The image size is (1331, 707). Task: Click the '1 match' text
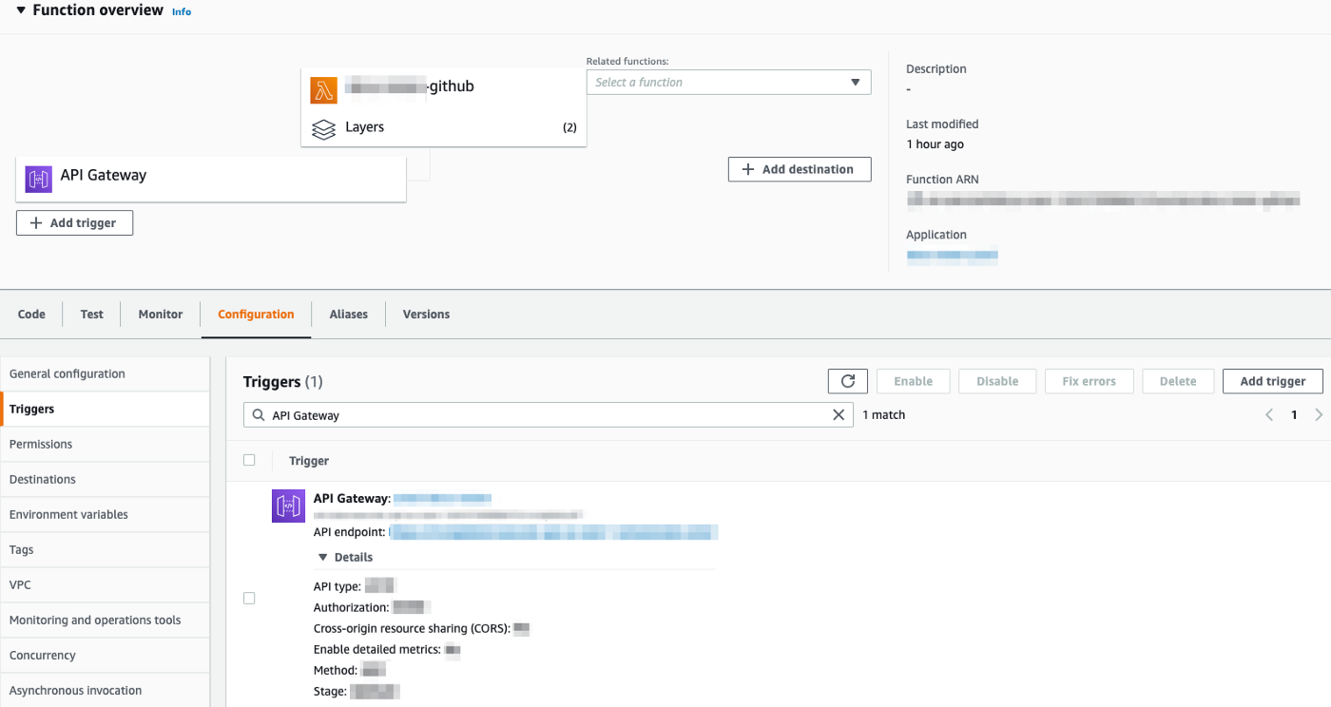tap(883, 414)
